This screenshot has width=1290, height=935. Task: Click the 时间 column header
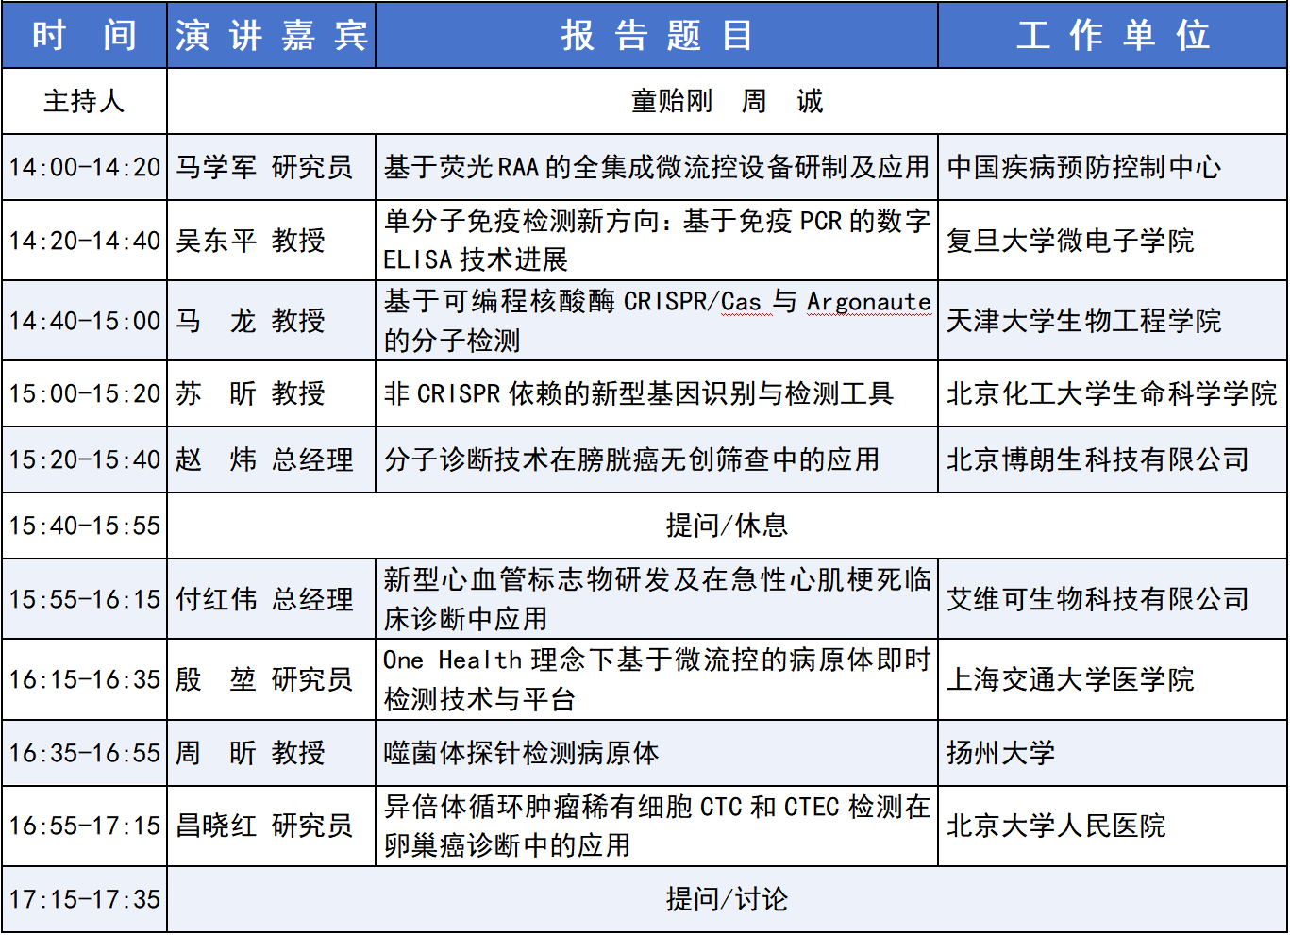[84, 35]
